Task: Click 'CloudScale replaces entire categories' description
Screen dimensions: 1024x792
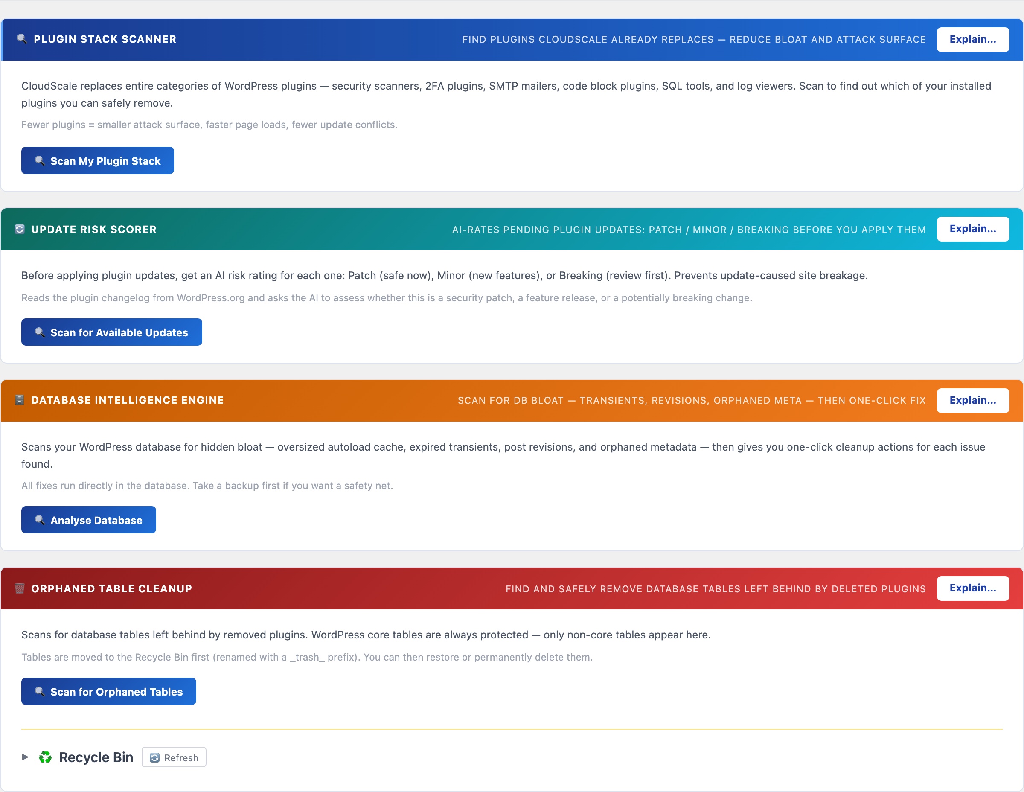Action: click(506, 94)
